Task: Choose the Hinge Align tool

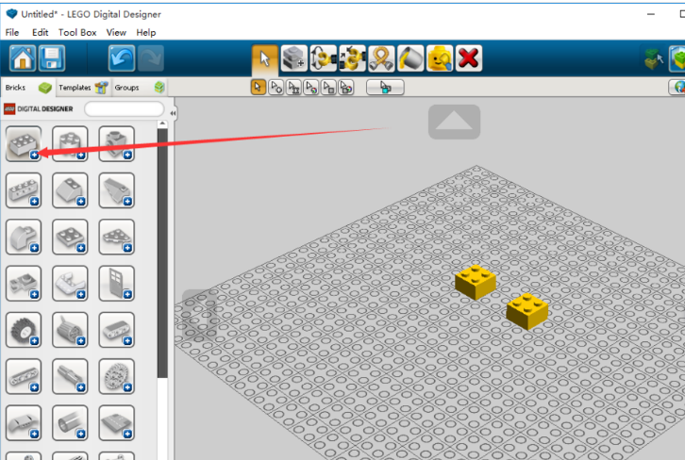Action: pyautogui.click(x=352, y=58)
